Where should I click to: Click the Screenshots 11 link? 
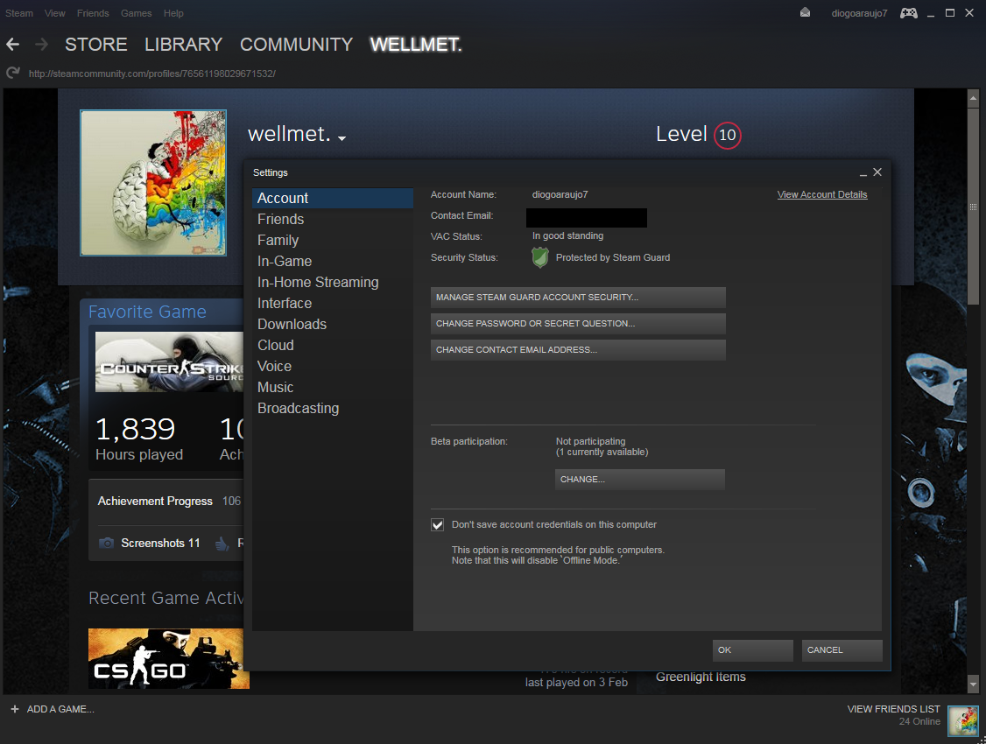[160, 543]
